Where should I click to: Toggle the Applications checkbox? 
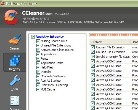pyautogui.click(x=38, y=54)
